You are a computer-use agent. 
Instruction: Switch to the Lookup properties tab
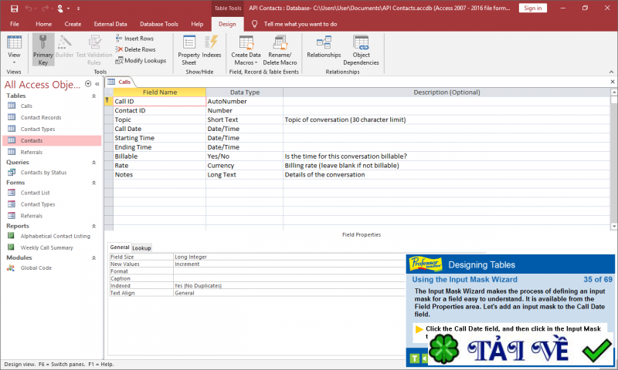pos(141,247)
